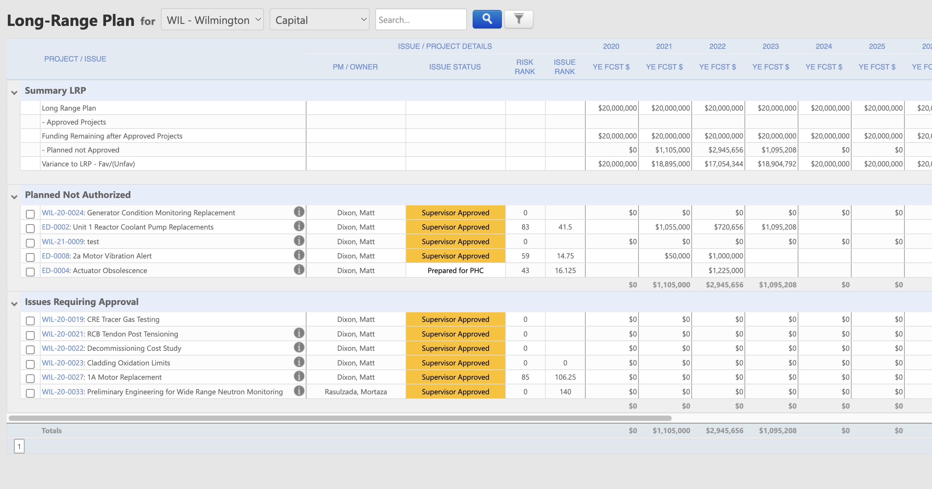View info for 1A Motor Replacement
The image size is (932, 489).
(299, 376)
